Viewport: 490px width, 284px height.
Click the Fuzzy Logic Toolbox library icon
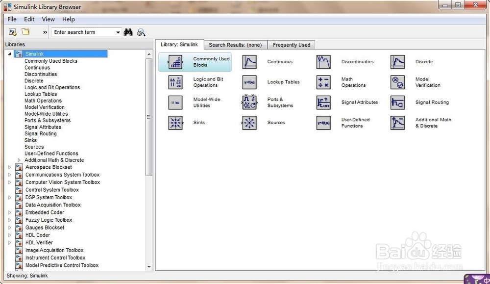19,220
